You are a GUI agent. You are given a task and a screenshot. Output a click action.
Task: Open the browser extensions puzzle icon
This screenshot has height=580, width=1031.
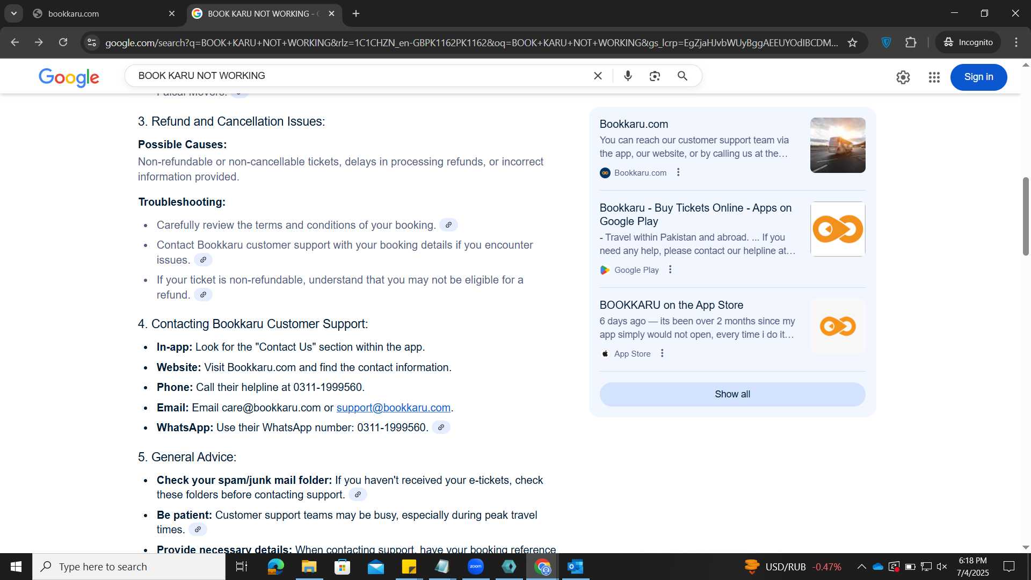(911, 42)
